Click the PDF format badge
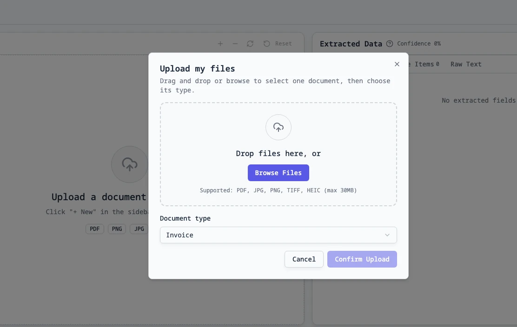The width and height of the screenshot is (517, 327). [95, 229]
